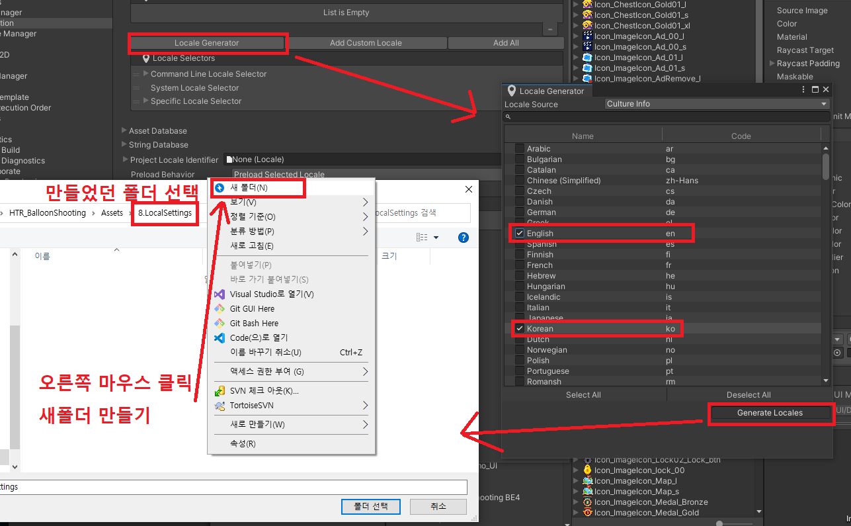
Task: Select the Icon_ChestIcon_Gold01_s asset icon
Action: [587, 15]
